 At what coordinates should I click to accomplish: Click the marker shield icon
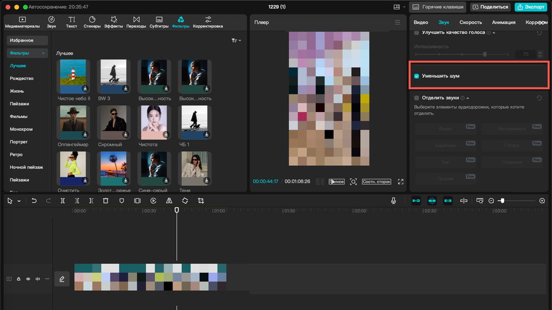coord(122,201)
